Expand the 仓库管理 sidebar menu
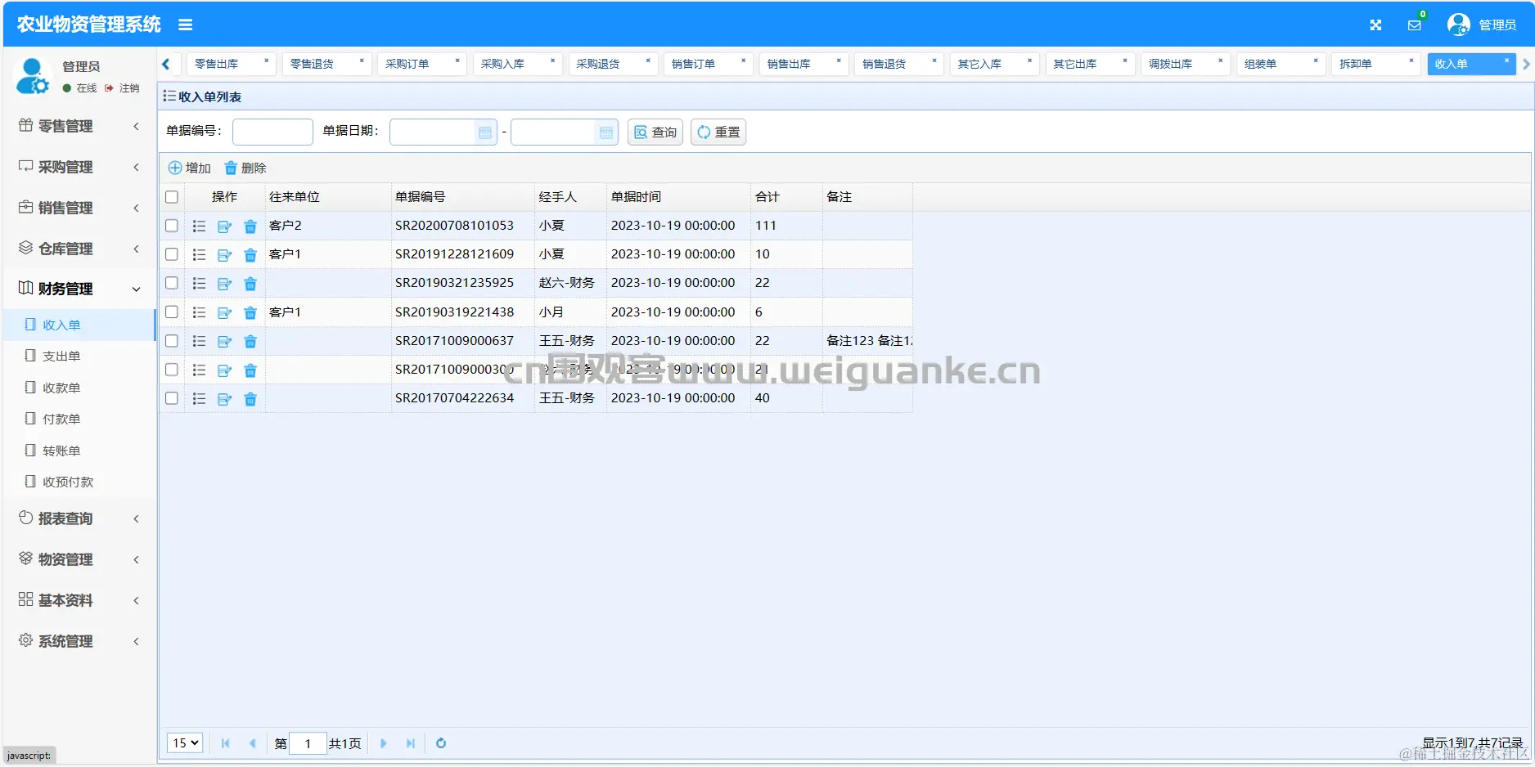Viewport: 1535px width, 767px height. coord(79,249)
